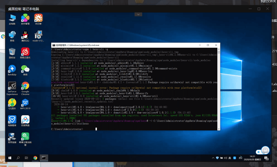Open QQ Music (QQ音乐) desktop icon
277x167 pixels.
[12, 102]
